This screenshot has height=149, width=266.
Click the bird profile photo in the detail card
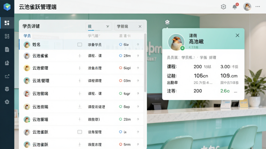pyautogui.click(x=176, y=42)
